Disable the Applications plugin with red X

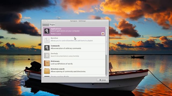pos(103,34)
